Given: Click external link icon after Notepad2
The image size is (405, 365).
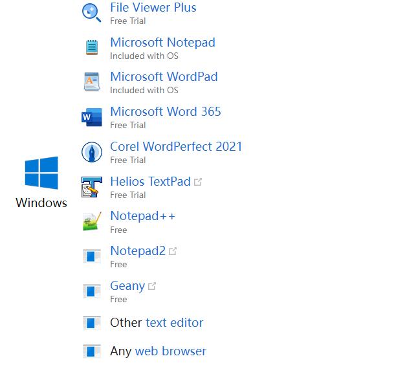Looking at the screenshot, I should click(x=173, y=251).
